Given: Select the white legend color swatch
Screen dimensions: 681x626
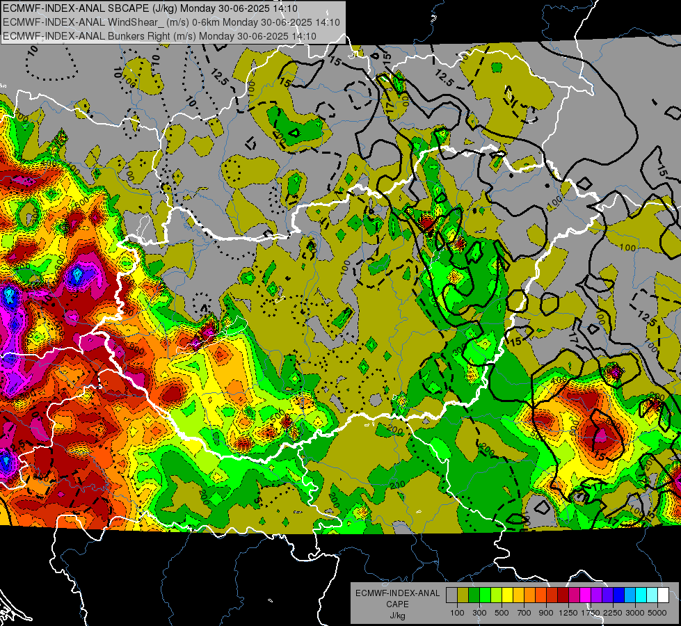Looking at the screenshot, I should tap(663, 595).
